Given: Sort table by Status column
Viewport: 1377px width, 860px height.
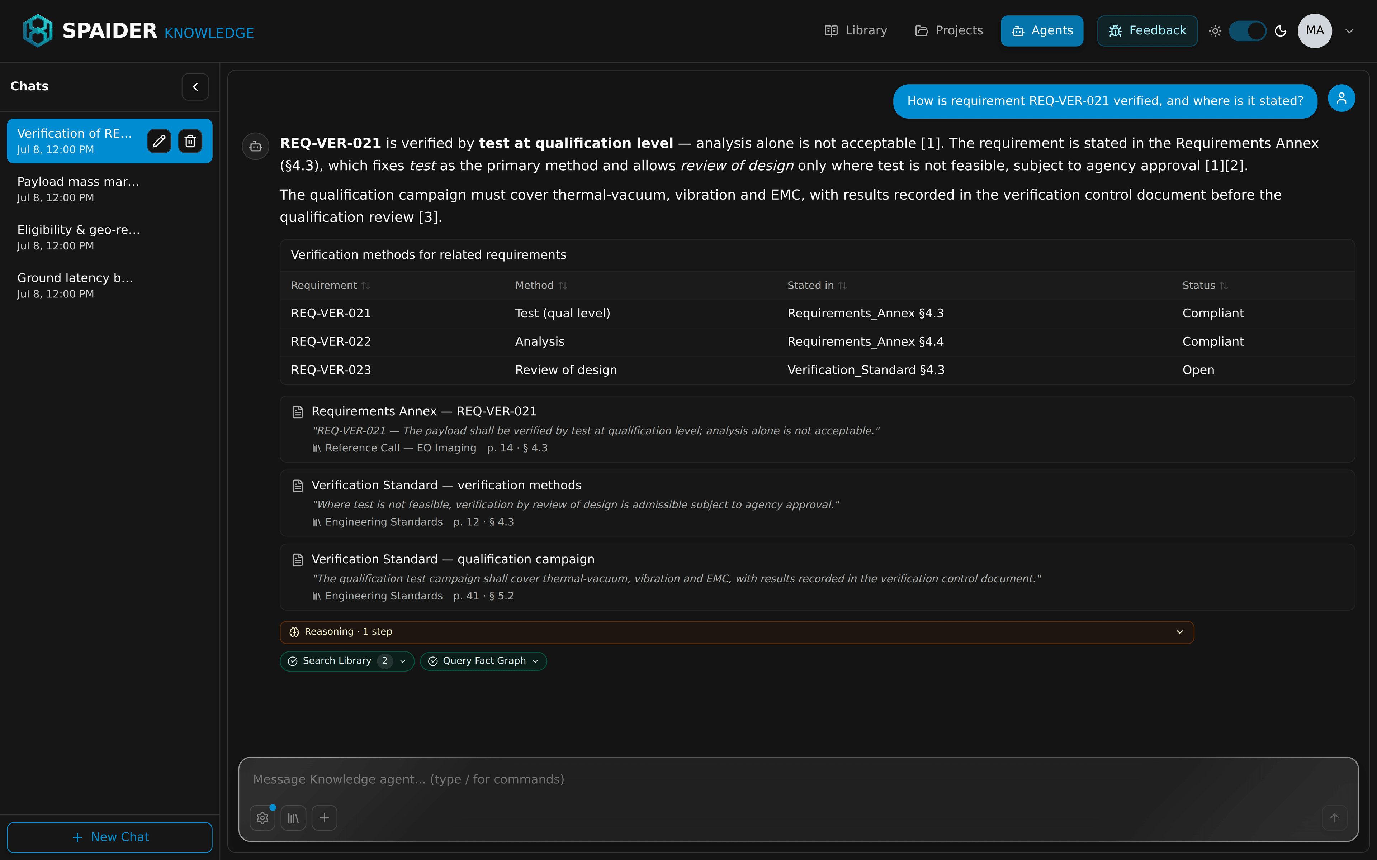Looking at the screenshot, I should point(1205,286).
